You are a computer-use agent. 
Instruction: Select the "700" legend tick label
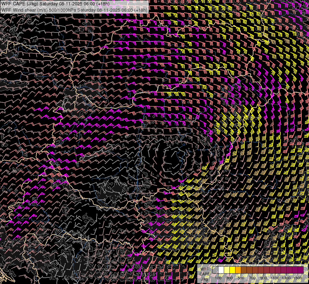252,278
